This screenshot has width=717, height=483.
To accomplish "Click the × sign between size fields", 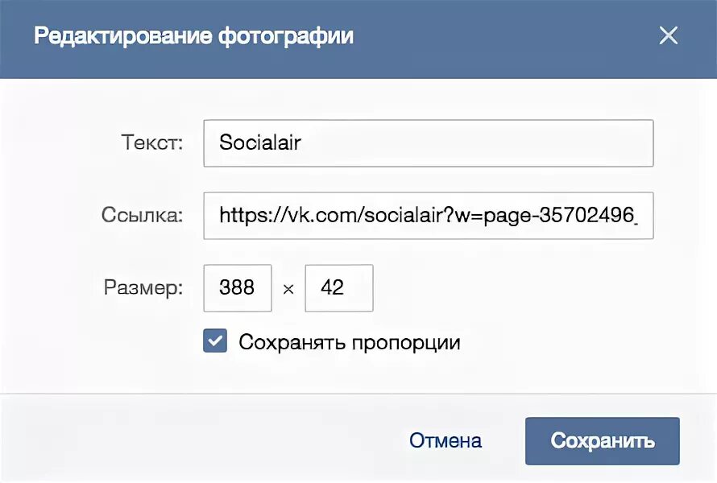I will point(288,289).
